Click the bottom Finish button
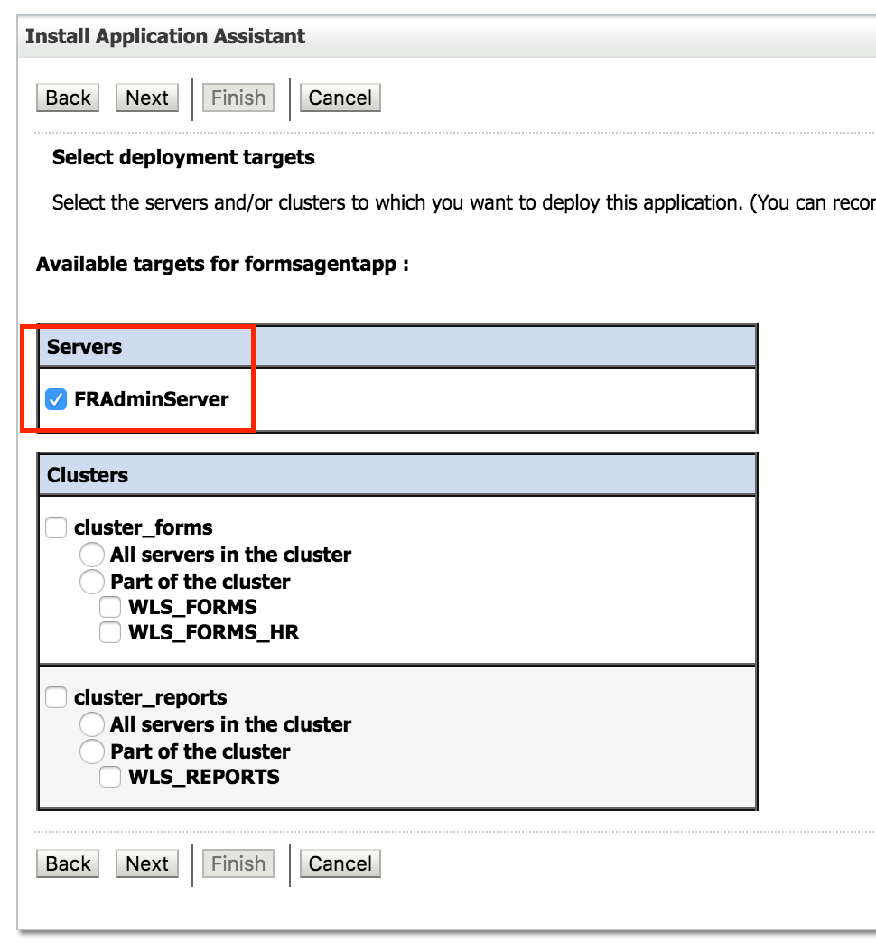This screenshot has width=876, height=952. tap(238, 863)
